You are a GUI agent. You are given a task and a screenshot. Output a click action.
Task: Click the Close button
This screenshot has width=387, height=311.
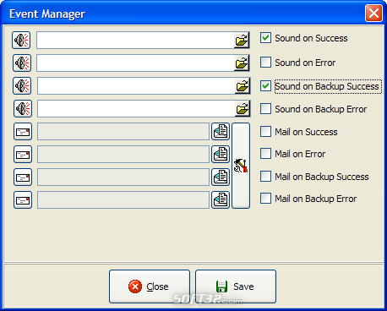pyautogui.click(x=150, y=286)
